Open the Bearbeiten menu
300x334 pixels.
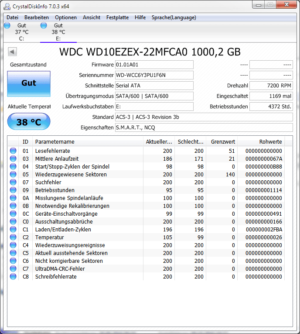(37, 17)
